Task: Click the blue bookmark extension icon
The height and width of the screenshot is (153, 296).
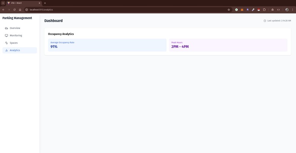Action: tap(248, 10)
